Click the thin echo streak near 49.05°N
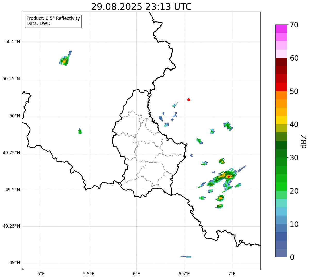 (x=186, y=257)
